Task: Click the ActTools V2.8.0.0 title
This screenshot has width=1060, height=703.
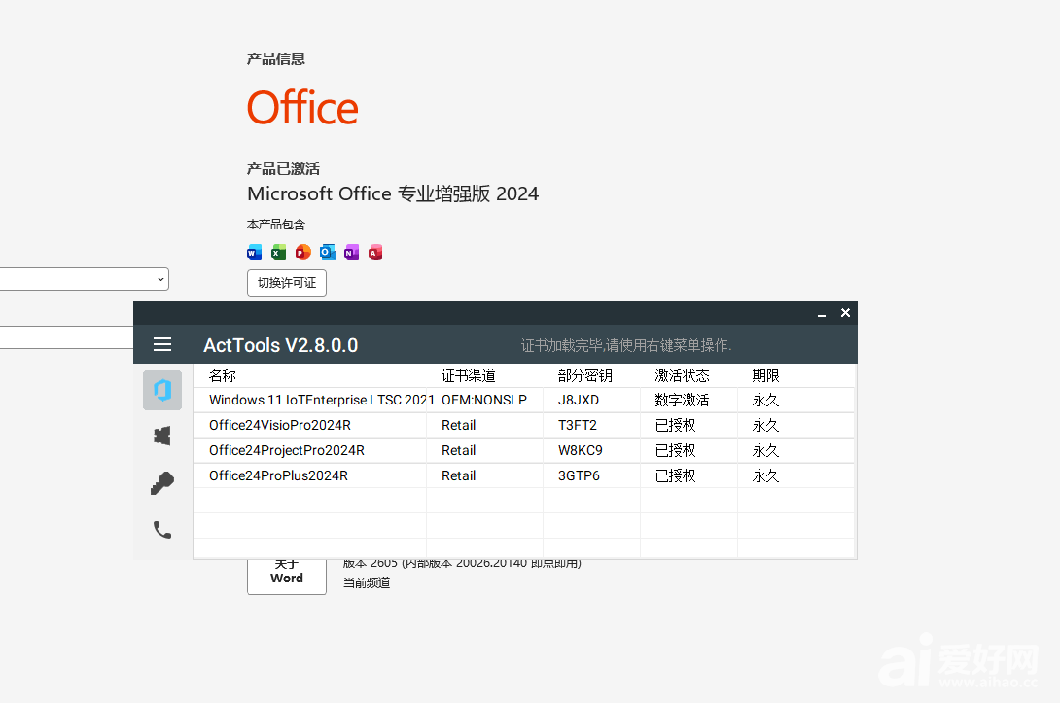Action: click(x=280, y=345)
